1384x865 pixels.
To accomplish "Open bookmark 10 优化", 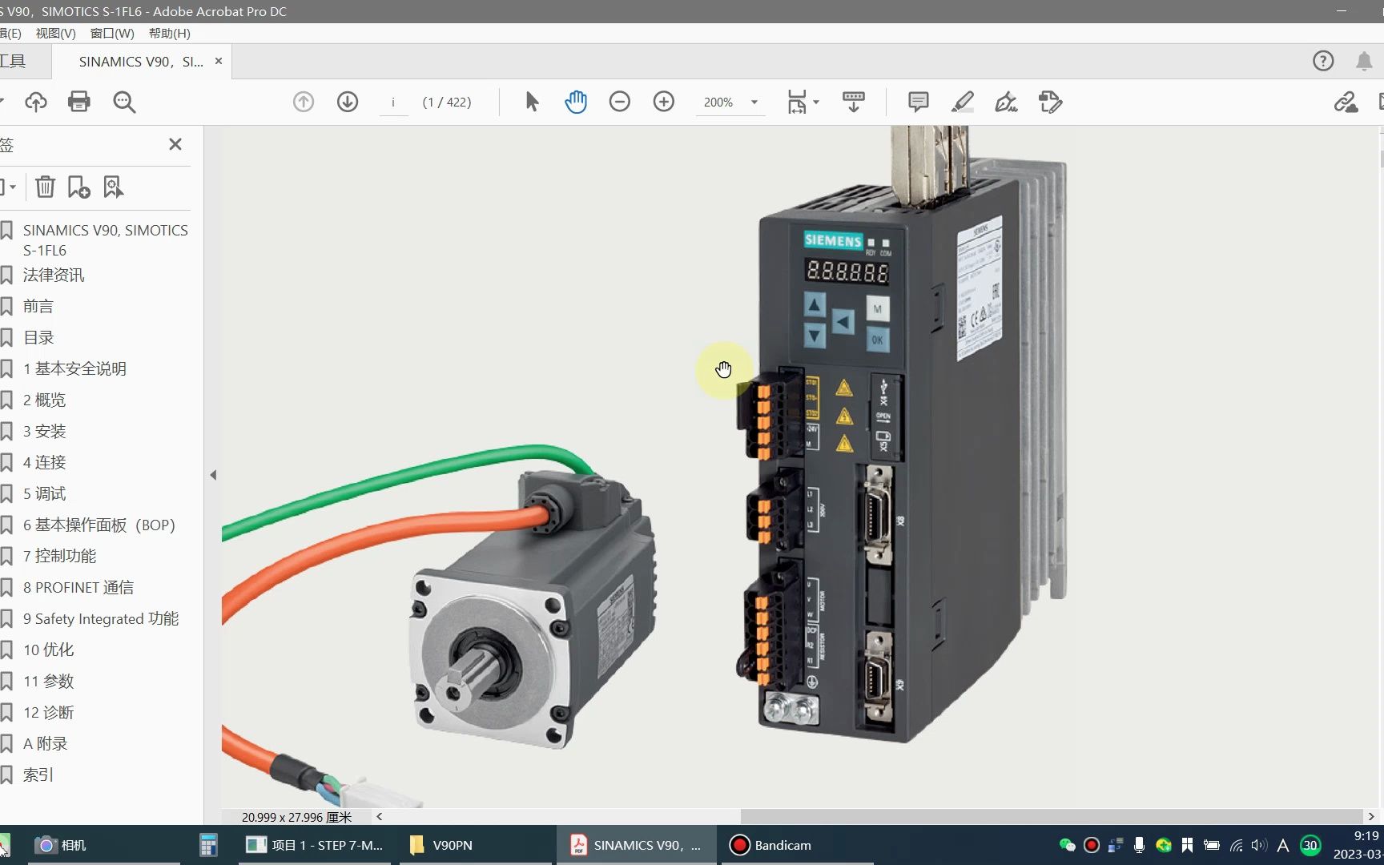I will (x=48, y=650).
